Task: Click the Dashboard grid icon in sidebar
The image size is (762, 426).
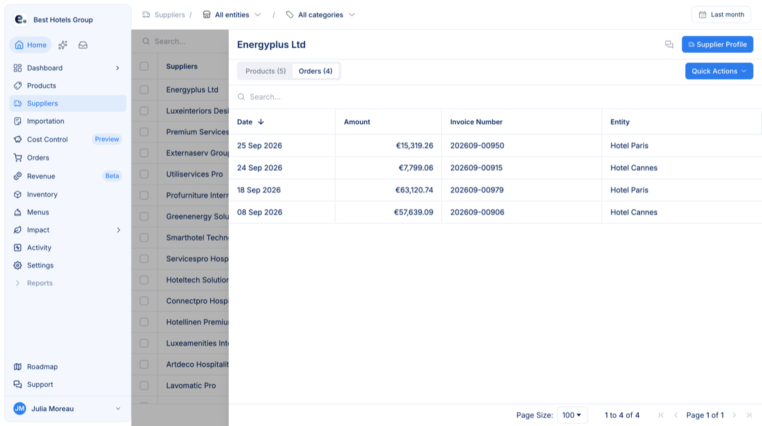Action: click(x=18, y=68)
